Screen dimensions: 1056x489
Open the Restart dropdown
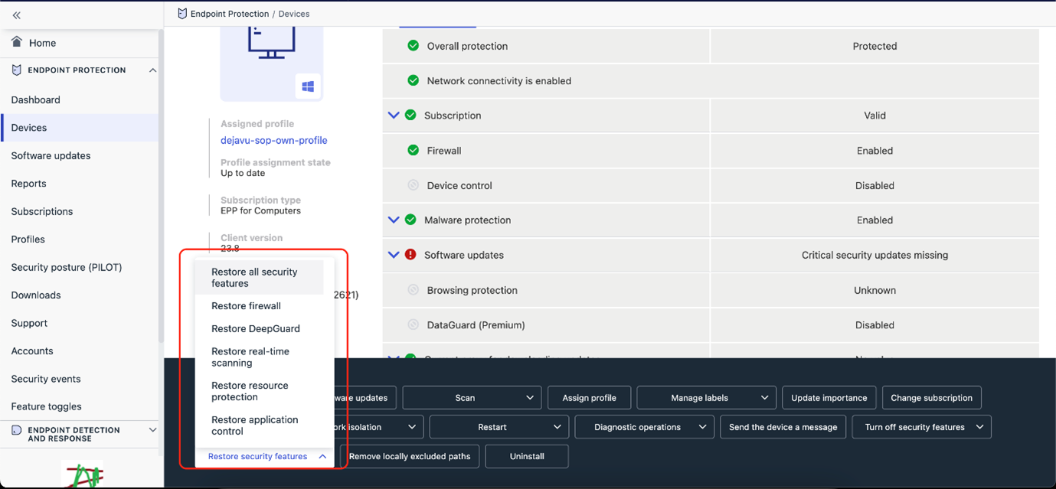pos(499,427)
